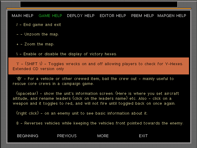
Task: Click the spacebar unit information entry
Action: click(x=97, y=98)
